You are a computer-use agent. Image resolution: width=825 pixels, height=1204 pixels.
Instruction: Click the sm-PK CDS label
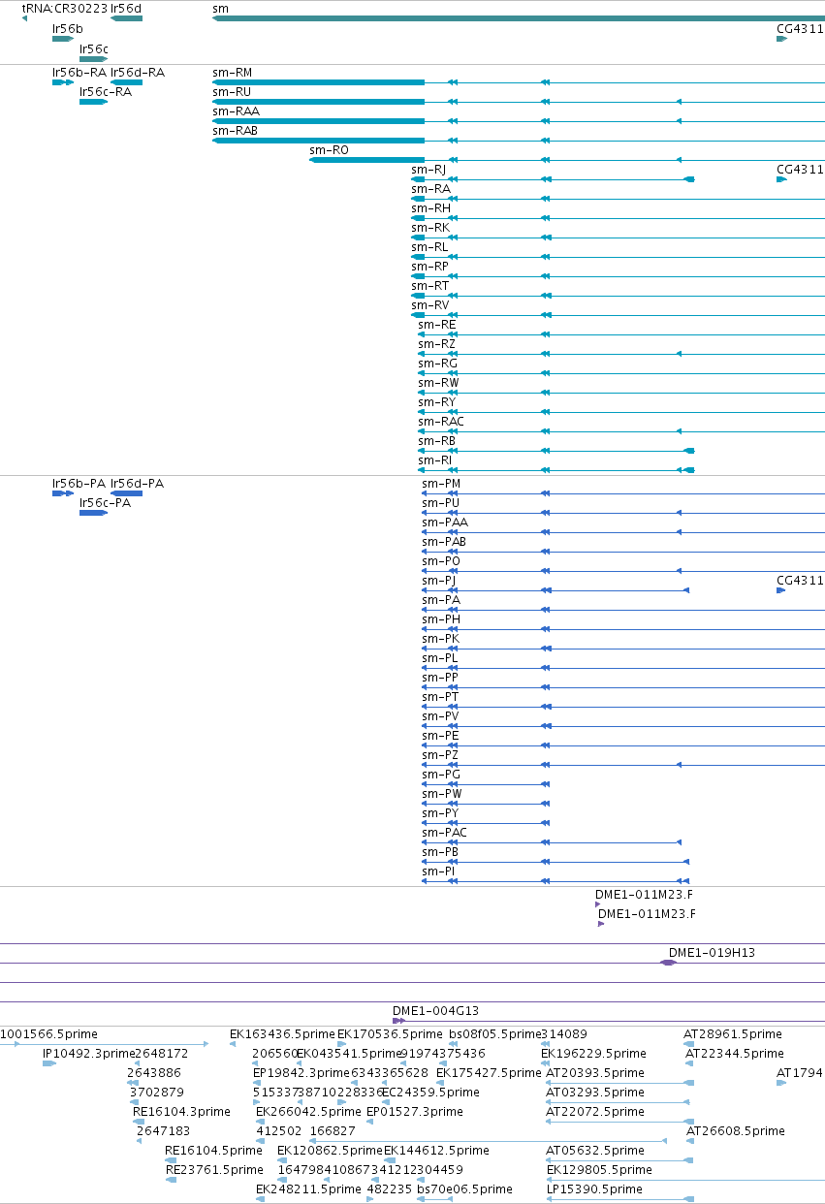(440, 638)
